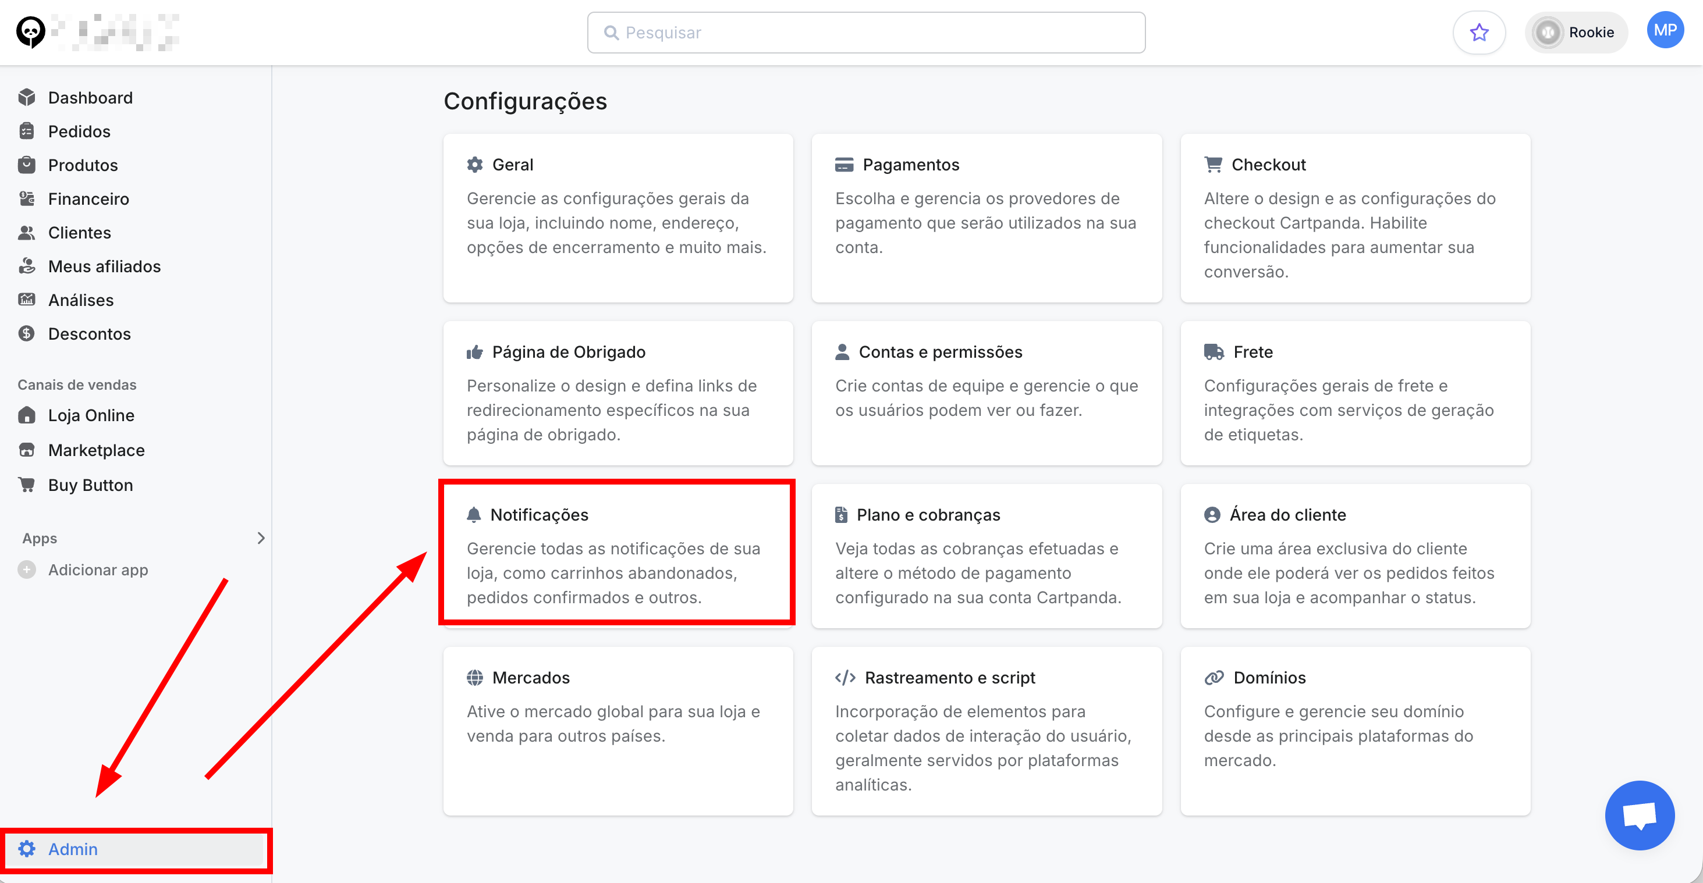Click the MP profile avatar
The height and width of the screenshot is (883, 1703).
click(1665, 30)
